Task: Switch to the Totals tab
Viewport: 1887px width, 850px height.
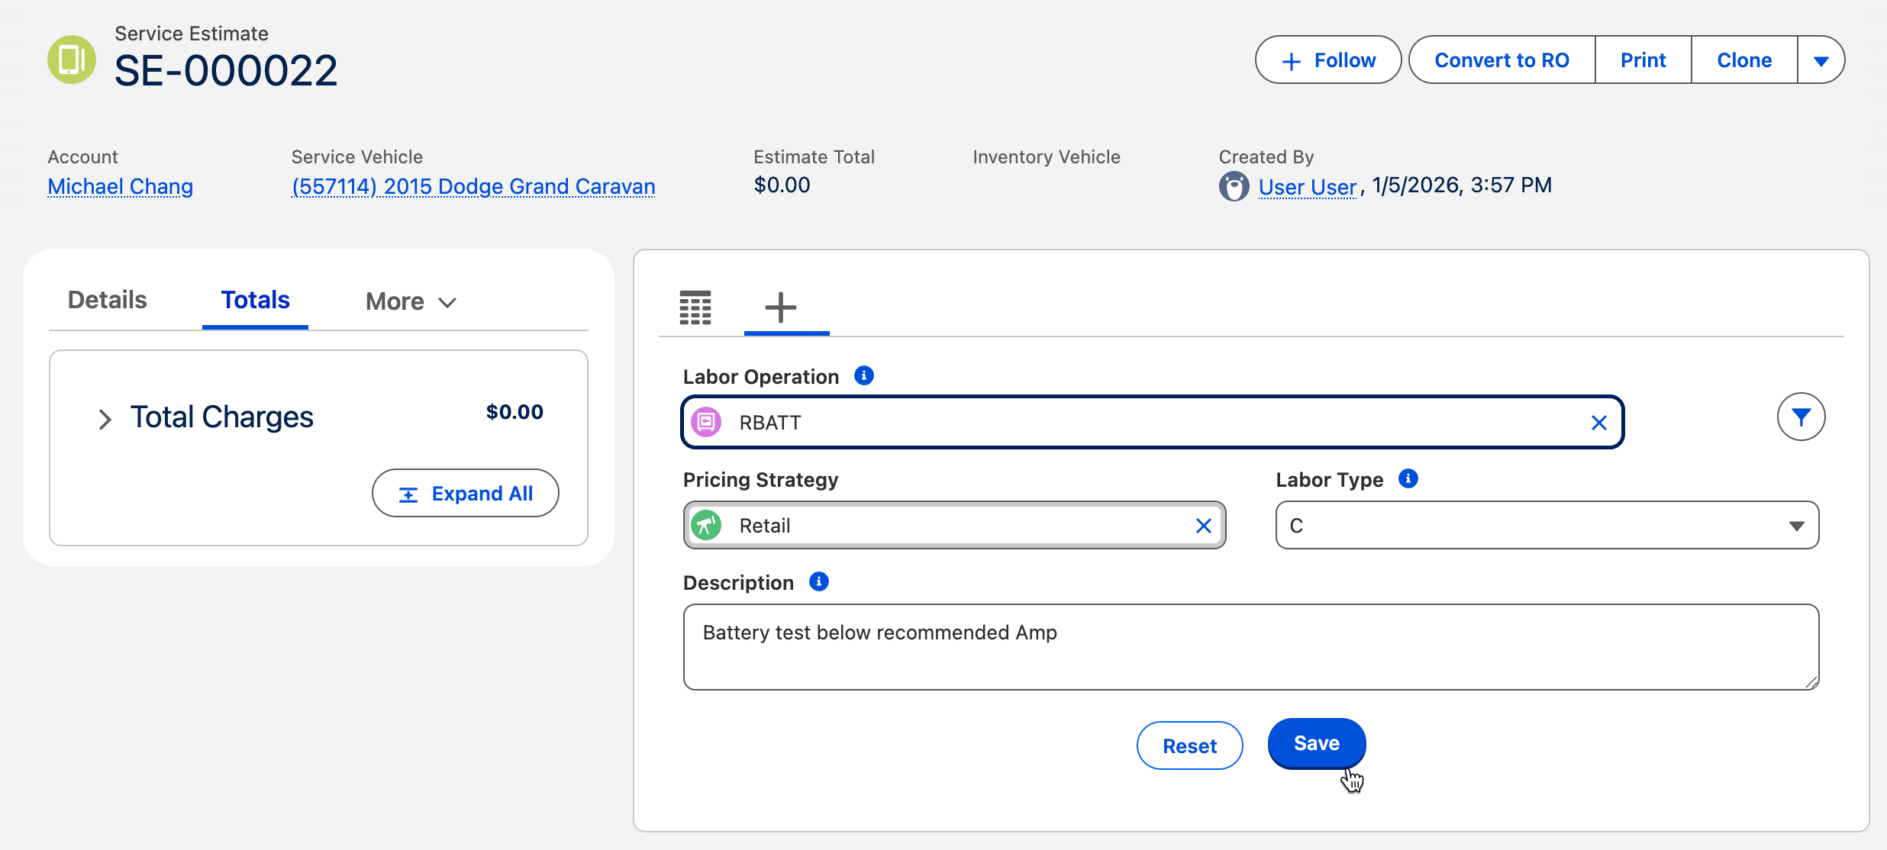Action: 255,300
